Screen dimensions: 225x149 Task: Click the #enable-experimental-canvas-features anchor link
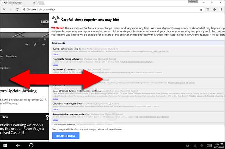click(x=137, y=62)
